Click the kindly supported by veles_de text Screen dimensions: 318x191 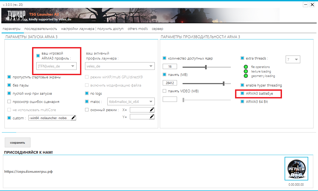pyautogui.click(x=50, y=19)
